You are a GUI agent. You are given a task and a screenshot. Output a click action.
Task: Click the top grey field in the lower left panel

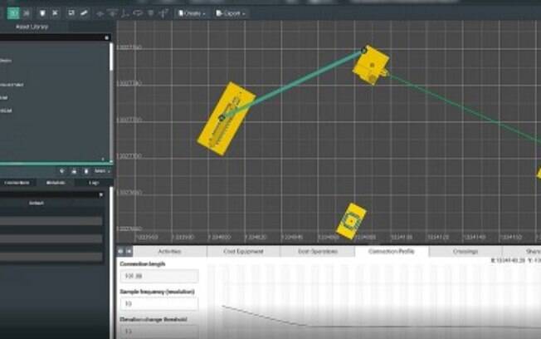click(51, 221)
